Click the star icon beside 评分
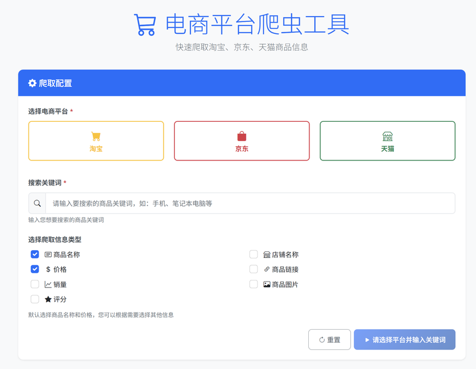 click(x=48, y=299)
